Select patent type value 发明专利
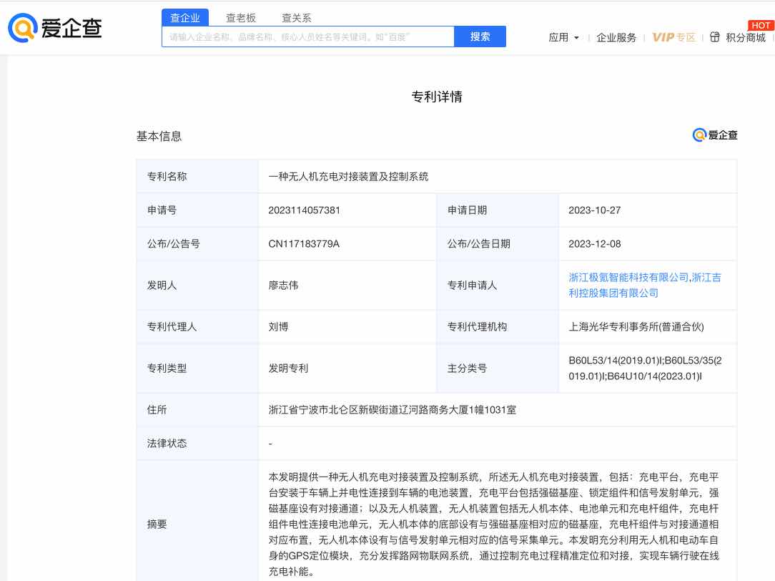The image size is (775, 581). tap(288, 368)
